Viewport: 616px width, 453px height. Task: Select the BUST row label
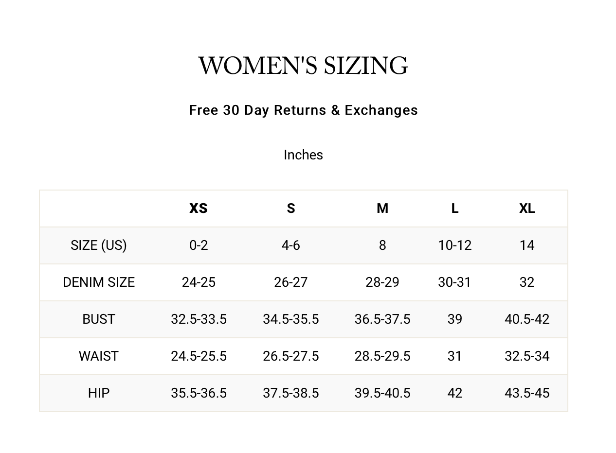[99, 319]
